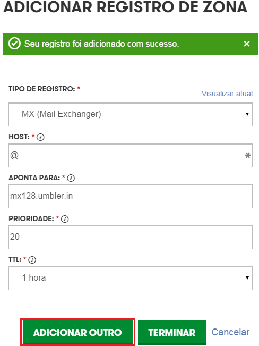
Task: Open the Visualizar atual link
Action: point(227,94)
